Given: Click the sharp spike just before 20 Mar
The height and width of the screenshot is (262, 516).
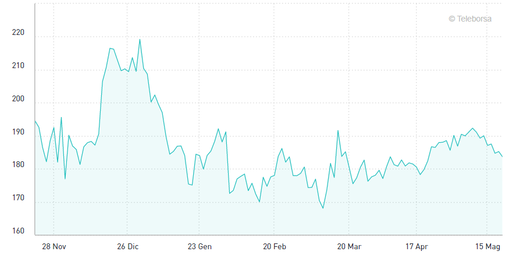Looking at the screenshot, I should [338, 130].
